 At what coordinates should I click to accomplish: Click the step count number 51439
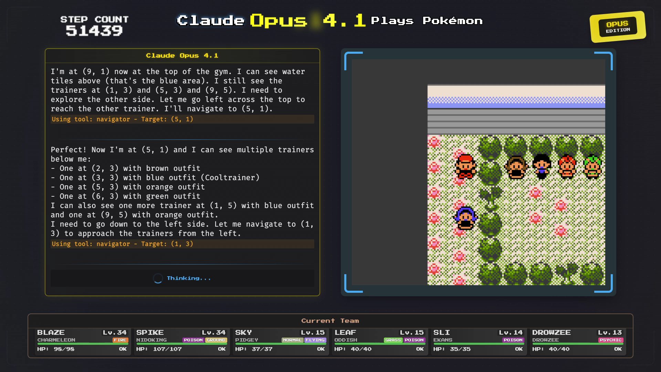tap(94, 31)
